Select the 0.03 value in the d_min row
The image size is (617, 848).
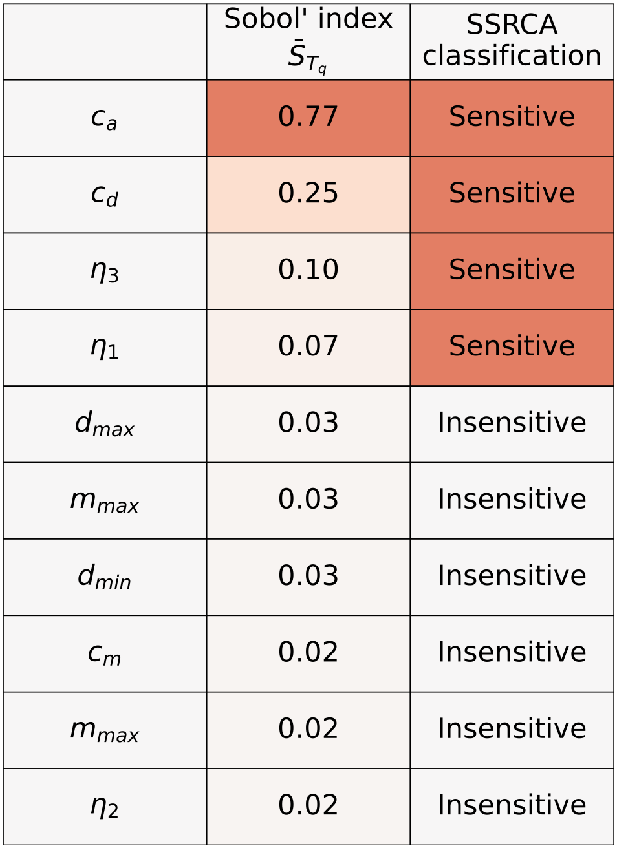[x=308, y=577]
